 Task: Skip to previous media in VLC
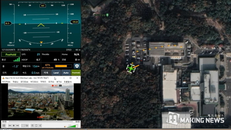[x=10, y=126]
